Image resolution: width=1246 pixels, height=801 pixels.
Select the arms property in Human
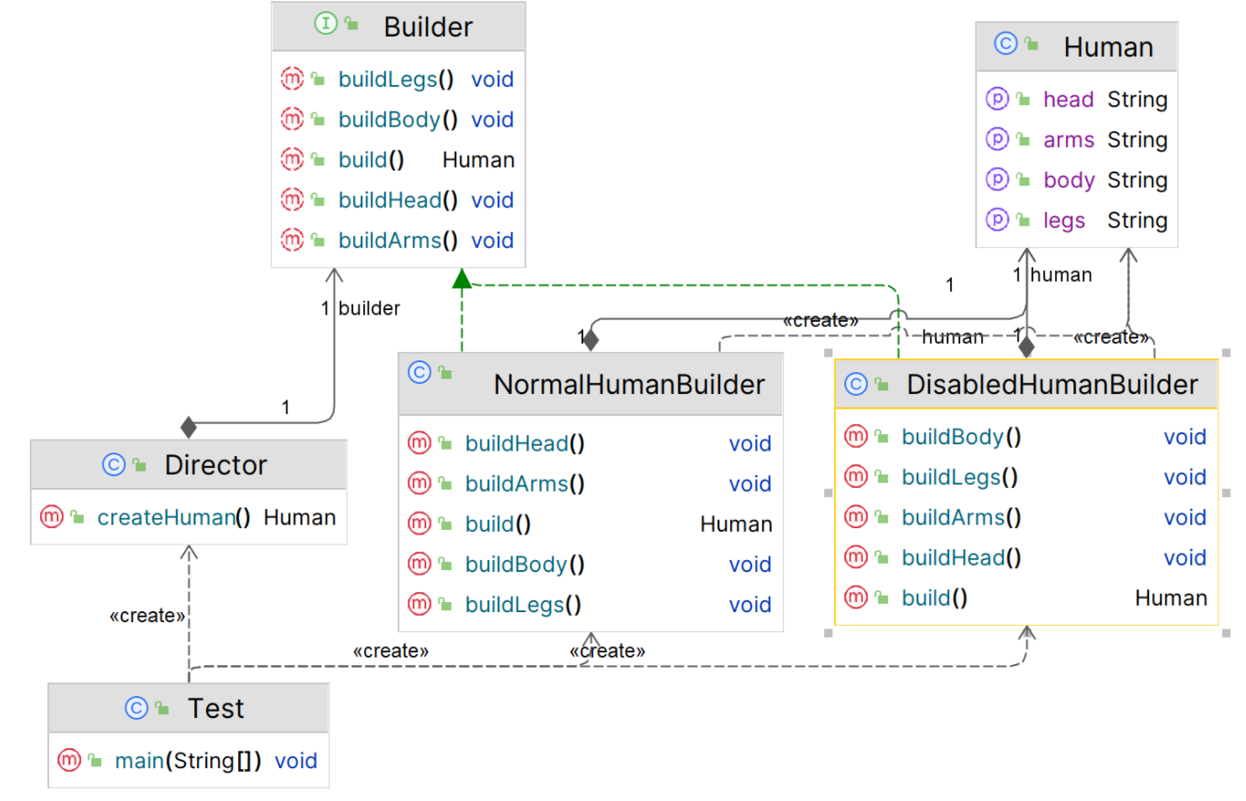click(x=1068, y=140)
